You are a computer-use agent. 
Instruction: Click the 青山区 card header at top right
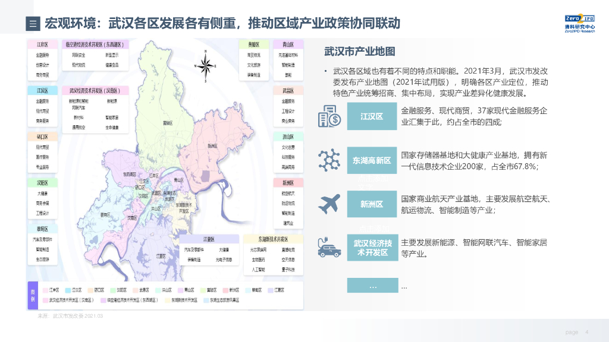[288, 45]
